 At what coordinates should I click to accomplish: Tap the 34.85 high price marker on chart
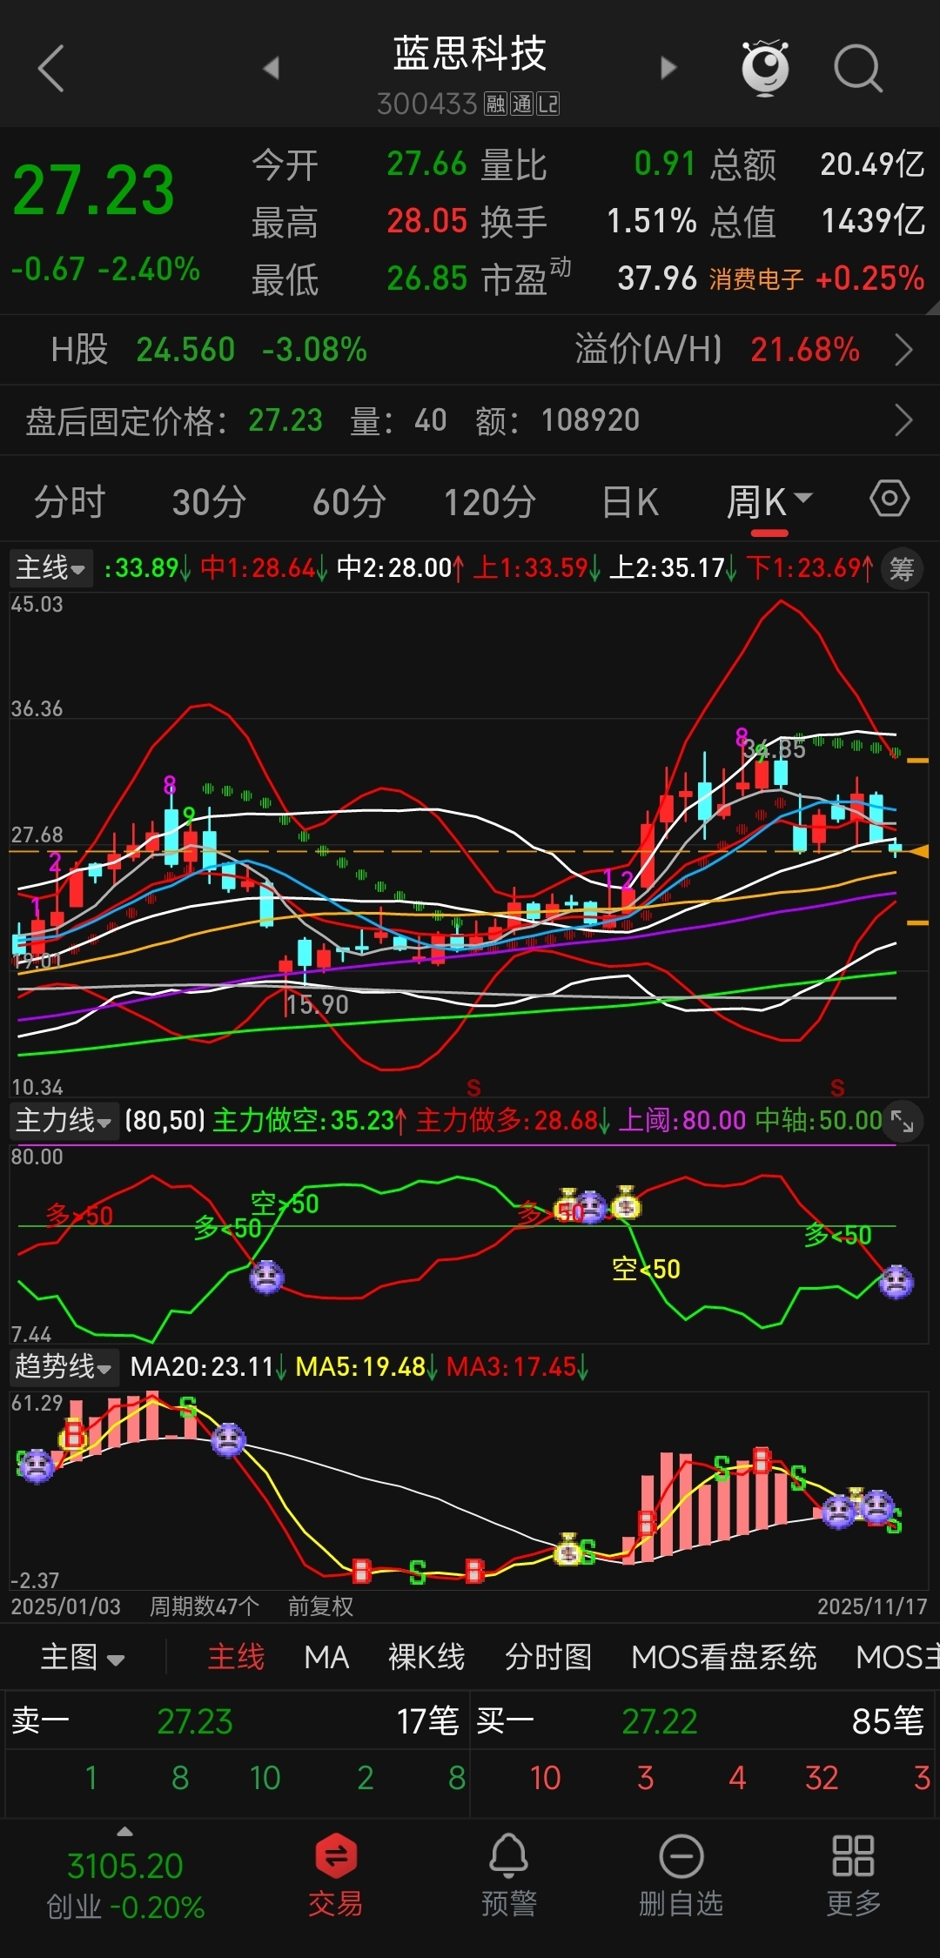click(775, 748)
